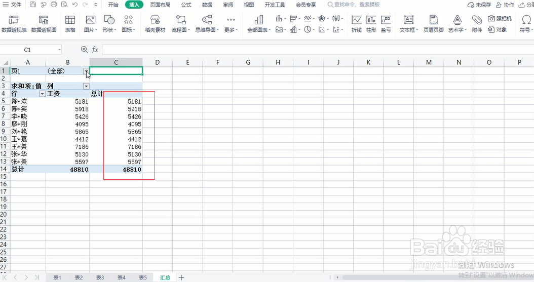
Task: Insert a pivot chart (数据透视图)
Action: tap(44, 23)
